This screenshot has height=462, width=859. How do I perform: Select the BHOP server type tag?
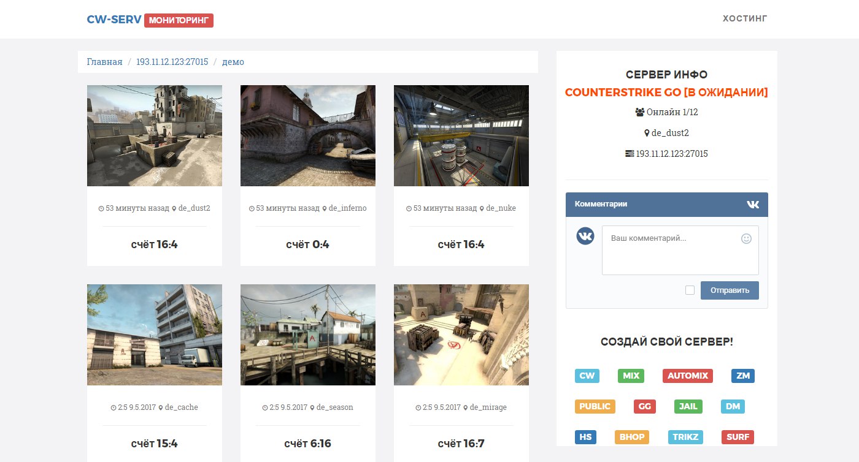tap(632, 437)
